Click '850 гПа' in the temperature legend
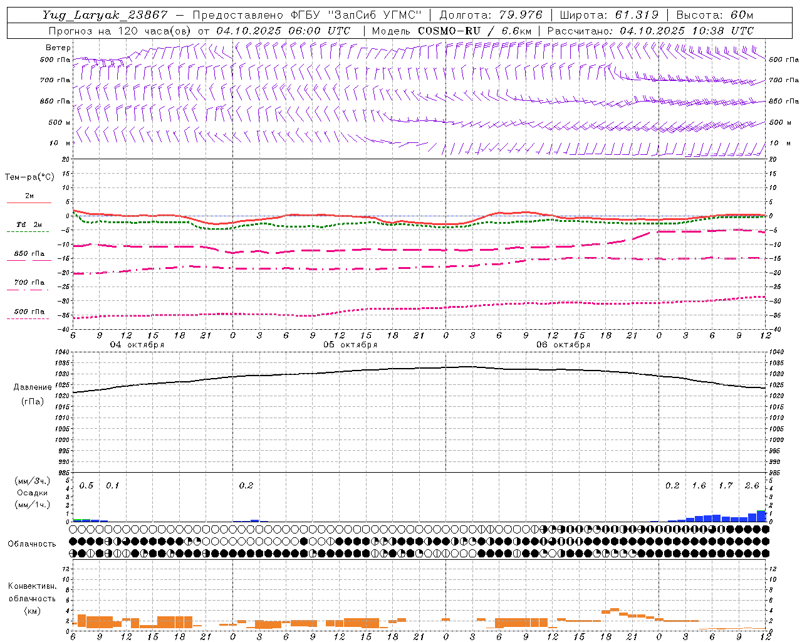802x642 pixels. [x=29, y=254]
